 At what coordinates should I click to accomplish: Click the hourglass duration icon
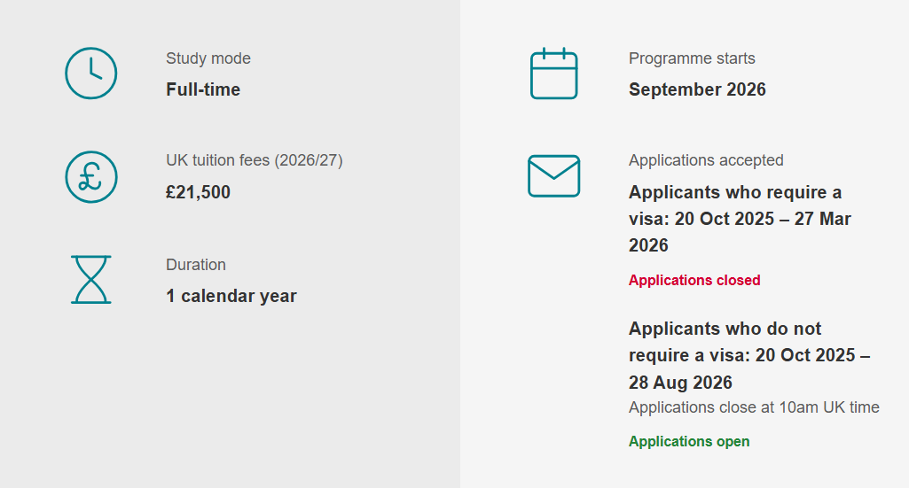click(91, 280)
